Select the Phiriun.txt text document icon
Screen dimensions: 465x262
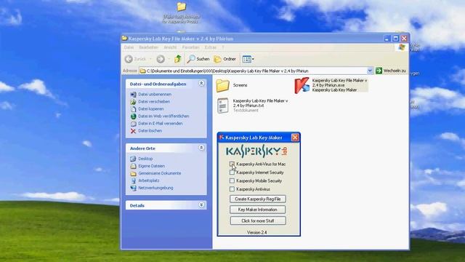point(223,106)
